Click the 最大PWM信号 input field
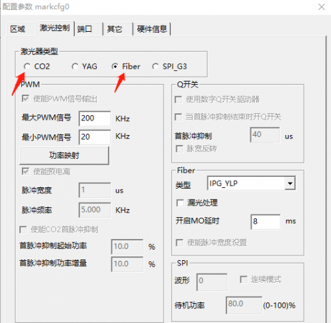 [x=95, y=118]
